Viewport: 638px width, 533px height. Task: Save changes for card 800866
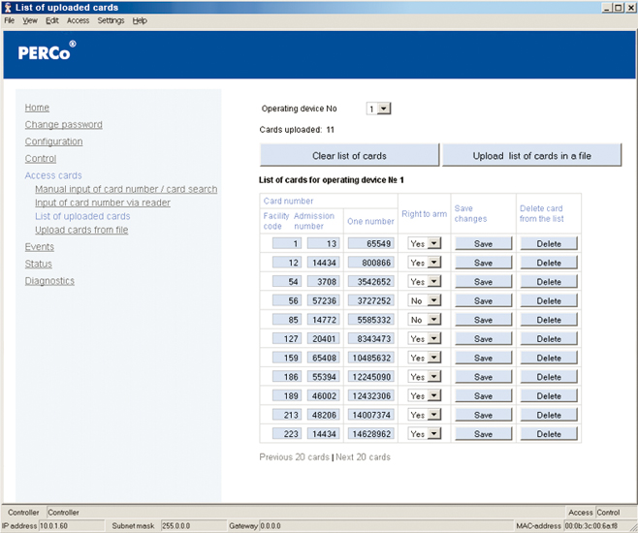483,264
